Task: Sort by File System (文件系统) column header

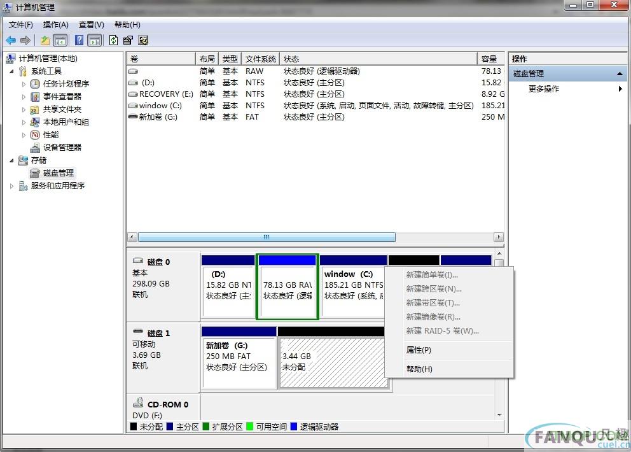Action: (260, 59)
